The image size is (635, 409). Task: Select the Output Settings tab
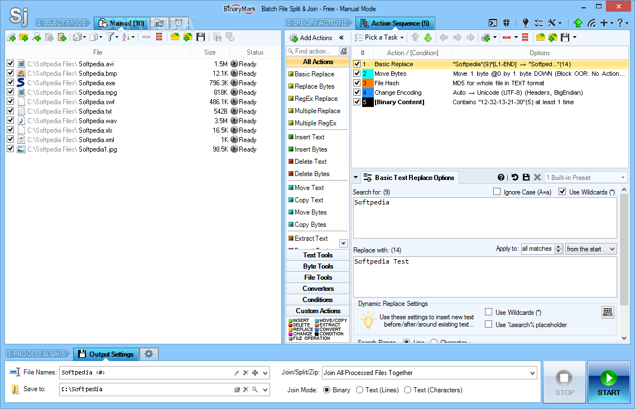106,354
